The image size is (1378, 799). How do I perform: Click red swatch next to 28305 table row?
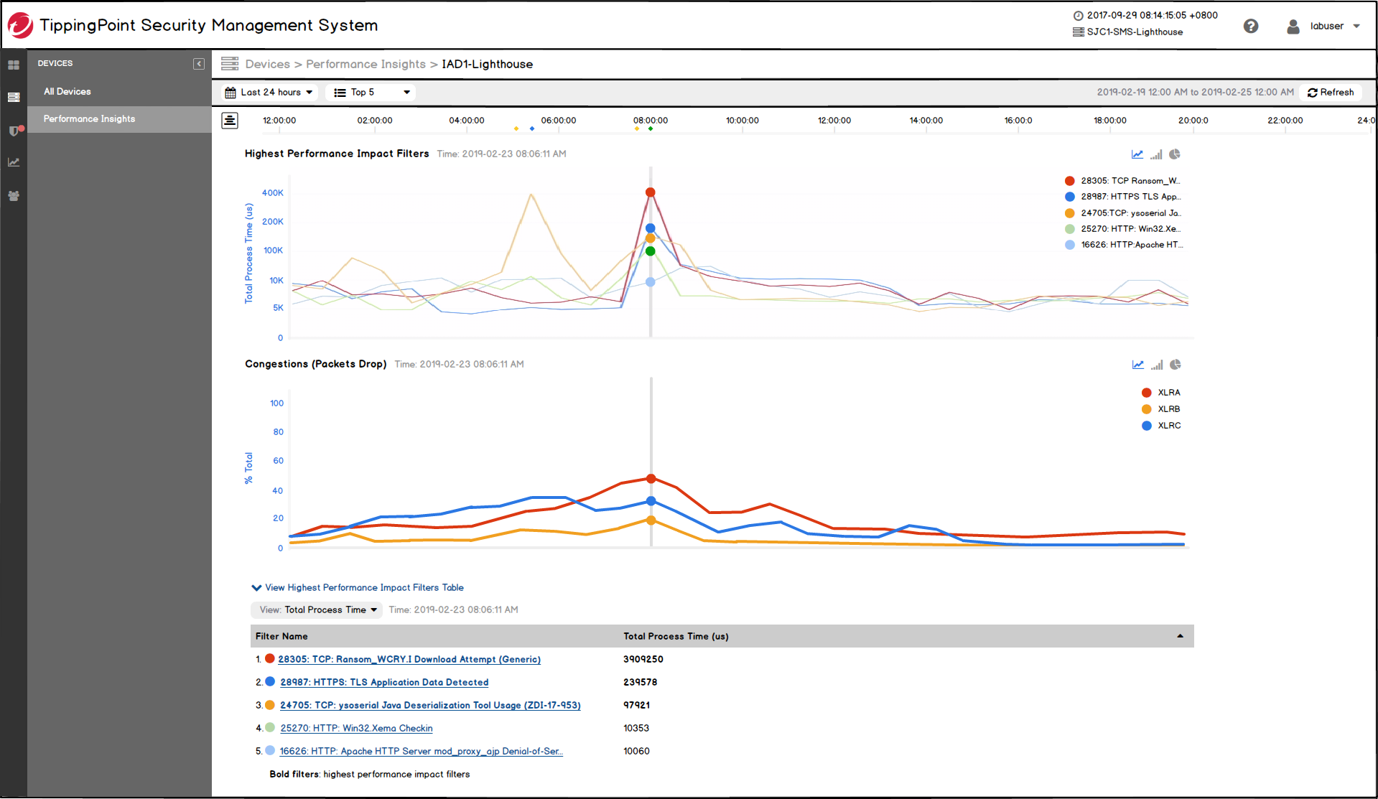tap(270, 658)
